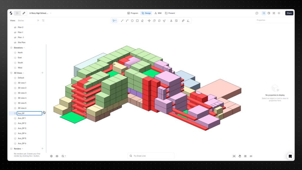Switch to the BIM tab
Screen dimensions: 302x170
click(x=158, y=13)
